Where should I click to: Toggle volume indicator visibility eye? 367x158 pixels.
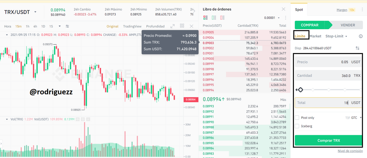pyautogui.click(x=78, y=119)
